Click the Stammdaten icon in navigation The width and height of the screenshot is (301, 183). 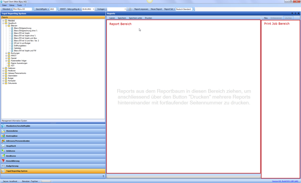[3, 131]
